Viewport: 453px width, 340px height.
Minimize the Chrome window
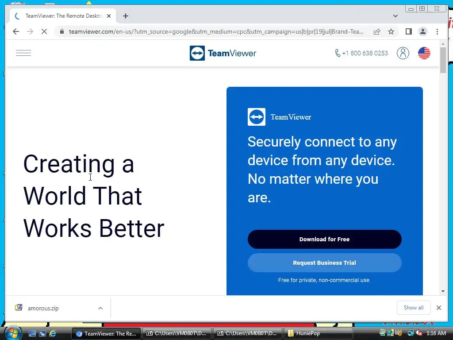click(411, 9)
